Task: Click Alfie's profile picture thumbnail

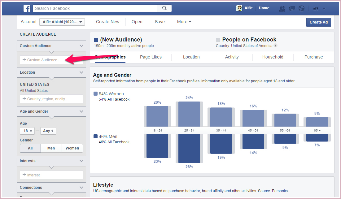Action: [x=239, y=8]
